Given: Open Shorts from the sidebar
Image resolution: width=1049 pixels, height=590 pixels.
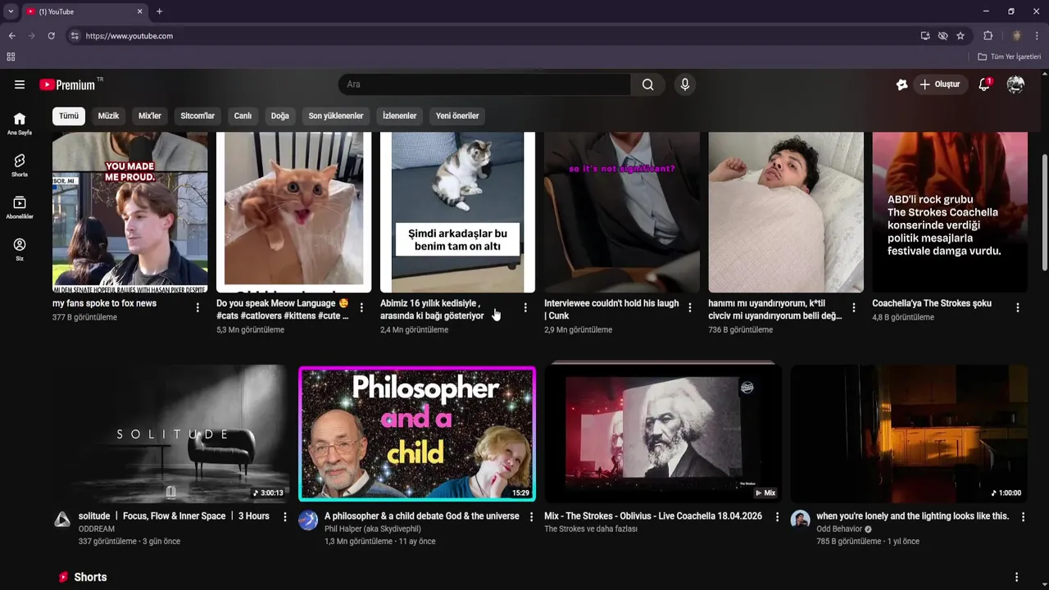Looking at the screenshot, I should click(20, 166).
